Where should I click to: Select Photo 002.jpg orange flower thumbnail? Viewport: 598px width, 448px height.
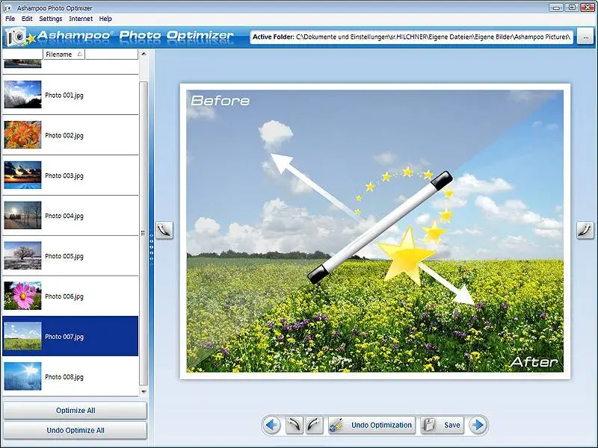tap(22, 135)
